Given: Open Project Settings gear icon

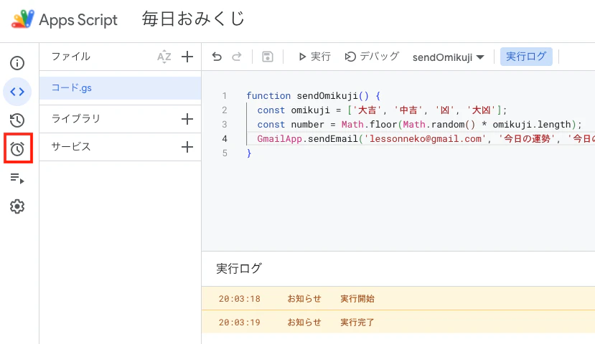Looking at the screenshot, I should tap(17, 206).
